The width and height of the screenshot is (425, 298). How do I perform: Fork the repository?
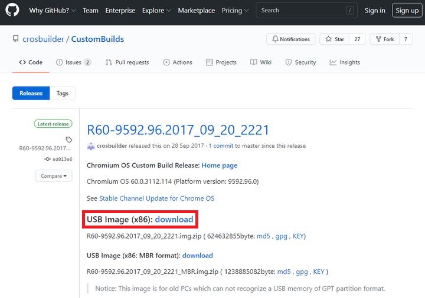click(385, 39)
